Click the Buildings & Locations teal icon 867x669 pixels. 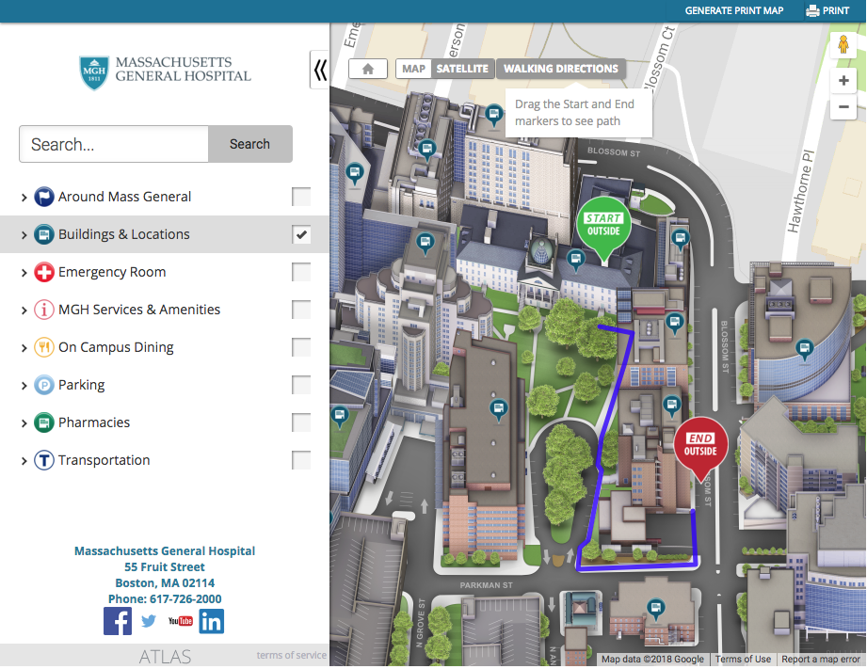click(x=44, y=234)
